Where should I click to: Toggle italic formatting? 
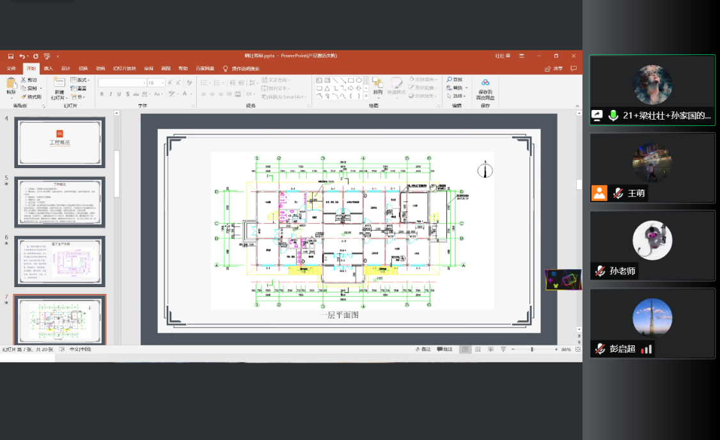pyautogui.click(x=111, y=94)
